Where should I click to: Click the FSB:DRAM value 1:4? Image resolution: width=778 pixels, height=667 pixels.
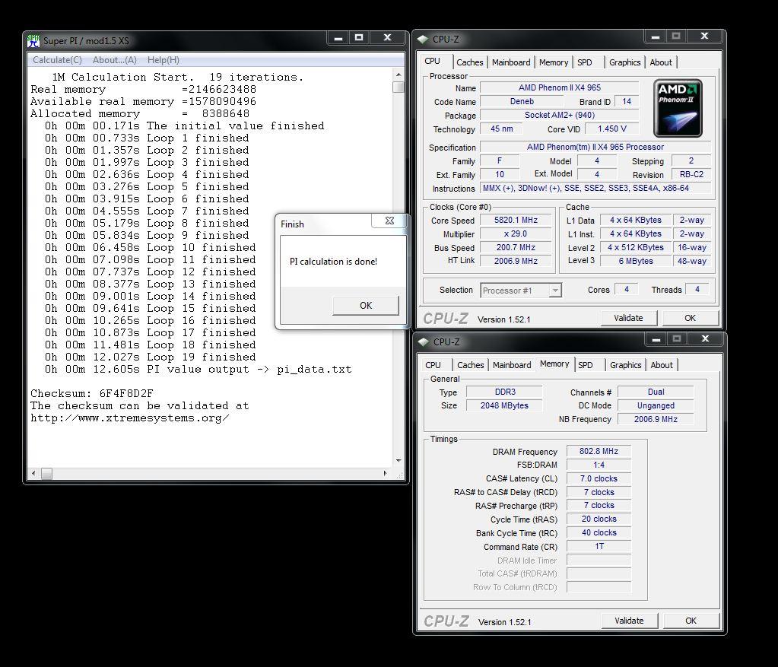coord(599,465)
